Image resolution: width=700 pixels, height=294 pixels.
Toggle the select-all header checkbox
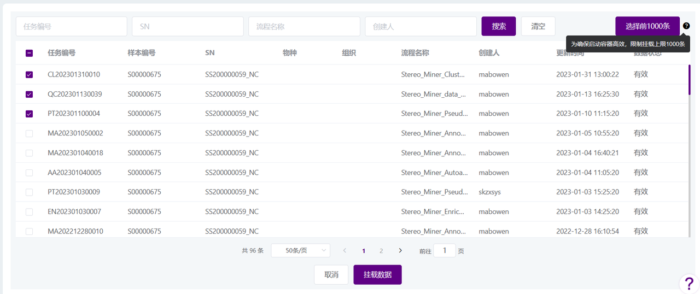[29, 53]
